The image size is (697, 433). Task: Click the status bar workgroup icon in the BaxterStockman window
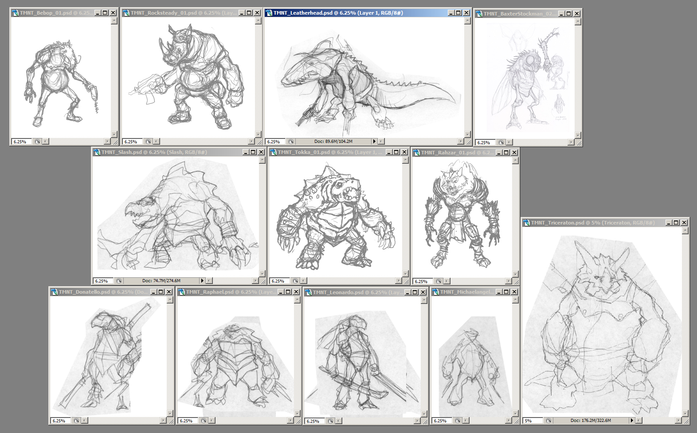pos(501,143)
